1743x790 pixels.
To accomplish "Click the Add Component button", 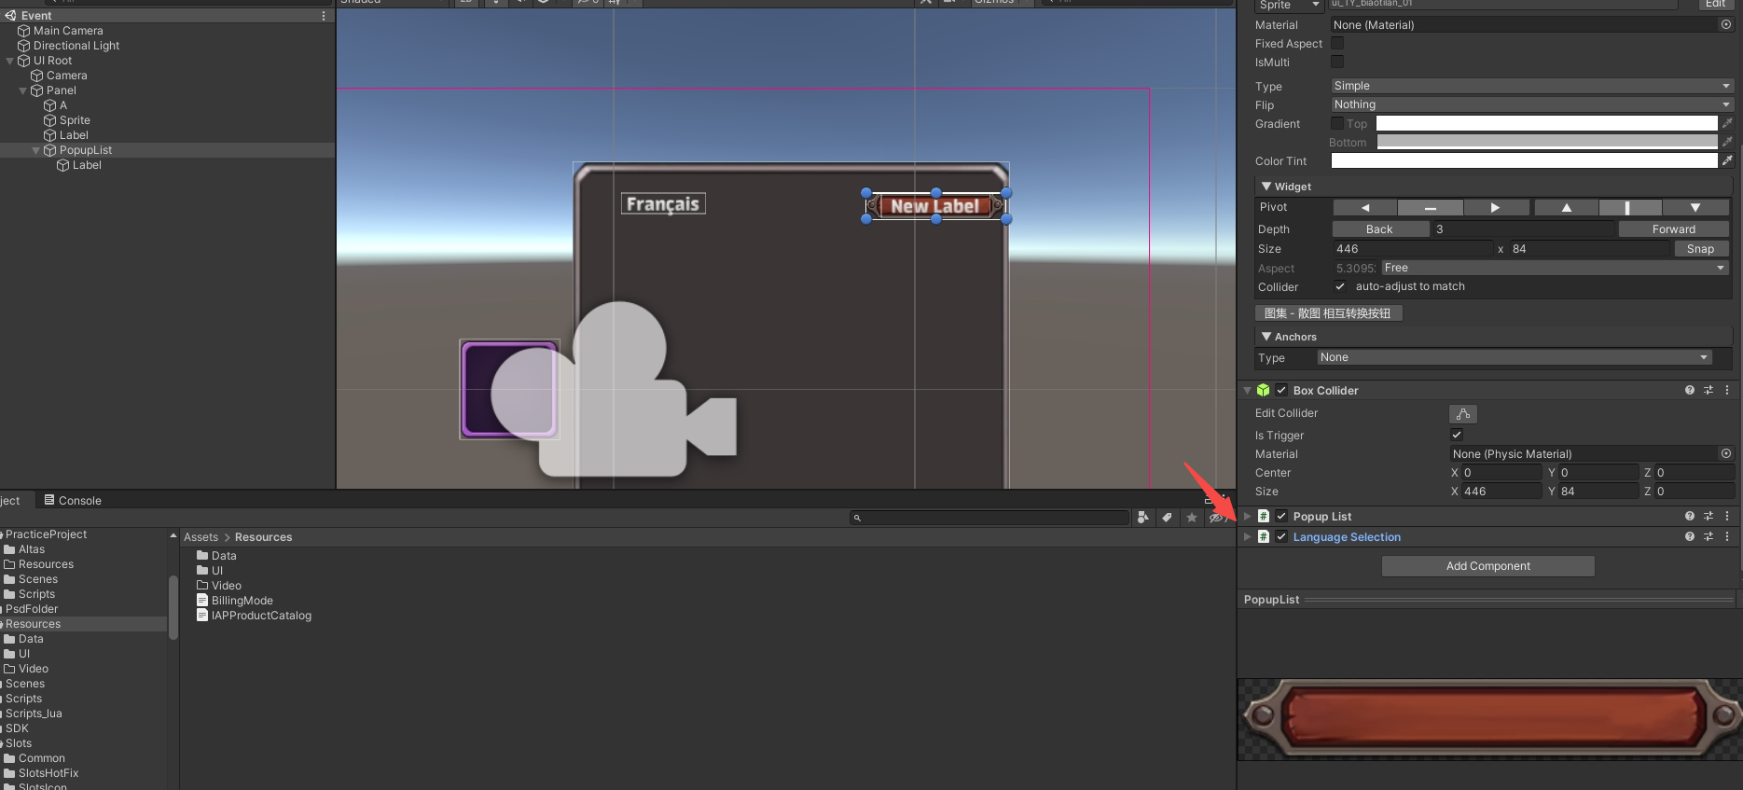I will coord(1487,566).
